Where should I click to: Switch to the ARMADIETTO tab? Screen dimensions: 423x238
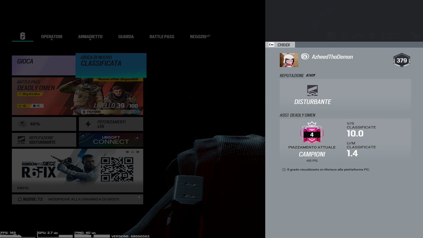click(90, 37)
